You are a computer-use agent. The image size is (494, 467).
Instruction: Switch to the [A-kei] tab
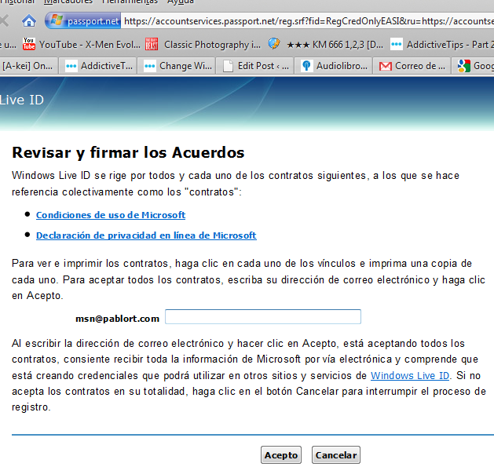pos(27,66)
